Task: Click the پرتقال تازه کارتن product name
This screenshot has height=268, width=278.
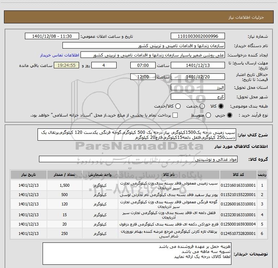Action: 169,234
